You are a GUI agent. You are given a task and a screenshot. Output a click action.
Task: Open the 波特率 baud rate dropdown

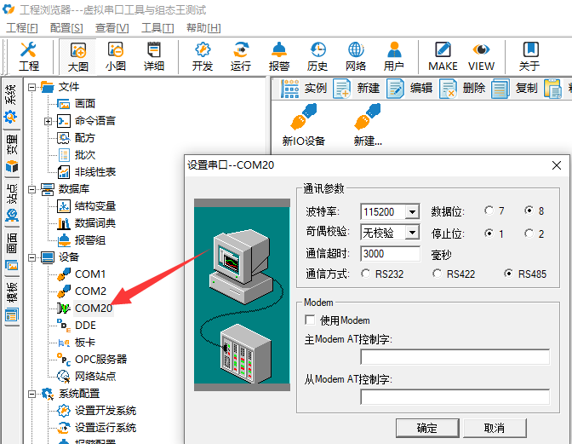(x=412, y=212)
